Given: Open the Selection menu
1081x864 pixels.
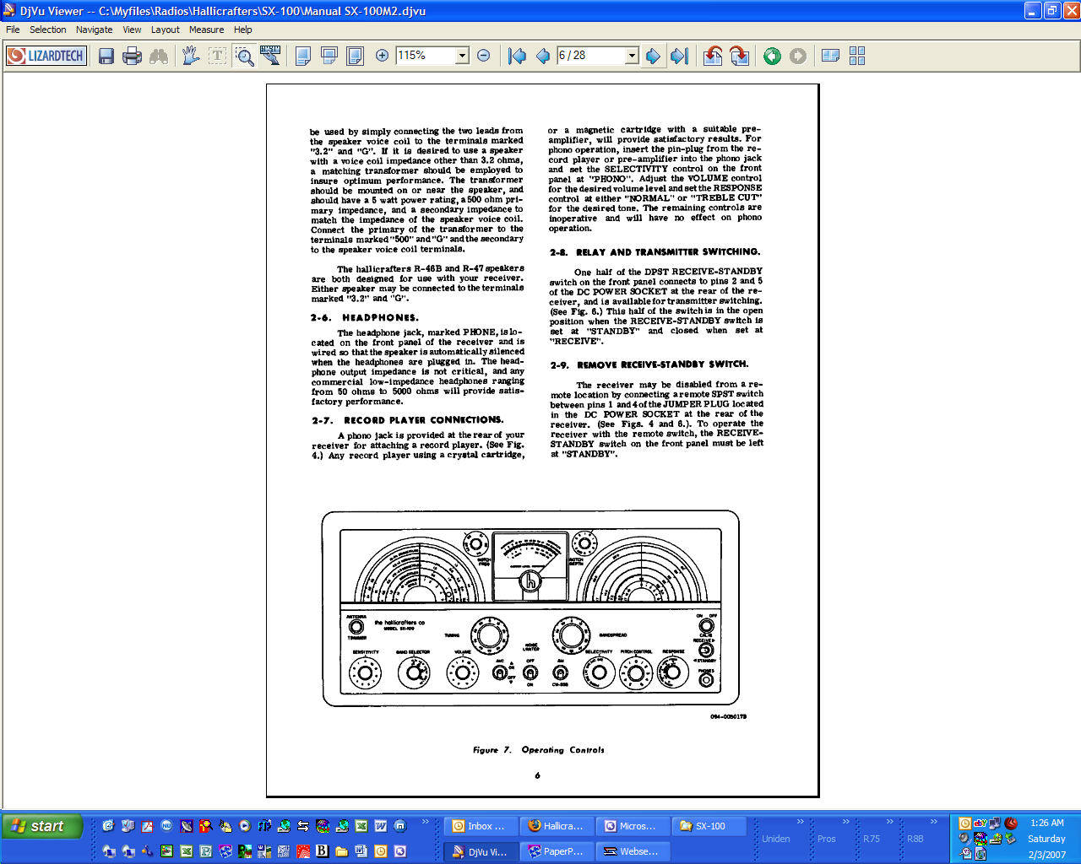Looking at the screenshot, I should pyautogui.click(x=47, y=30).
